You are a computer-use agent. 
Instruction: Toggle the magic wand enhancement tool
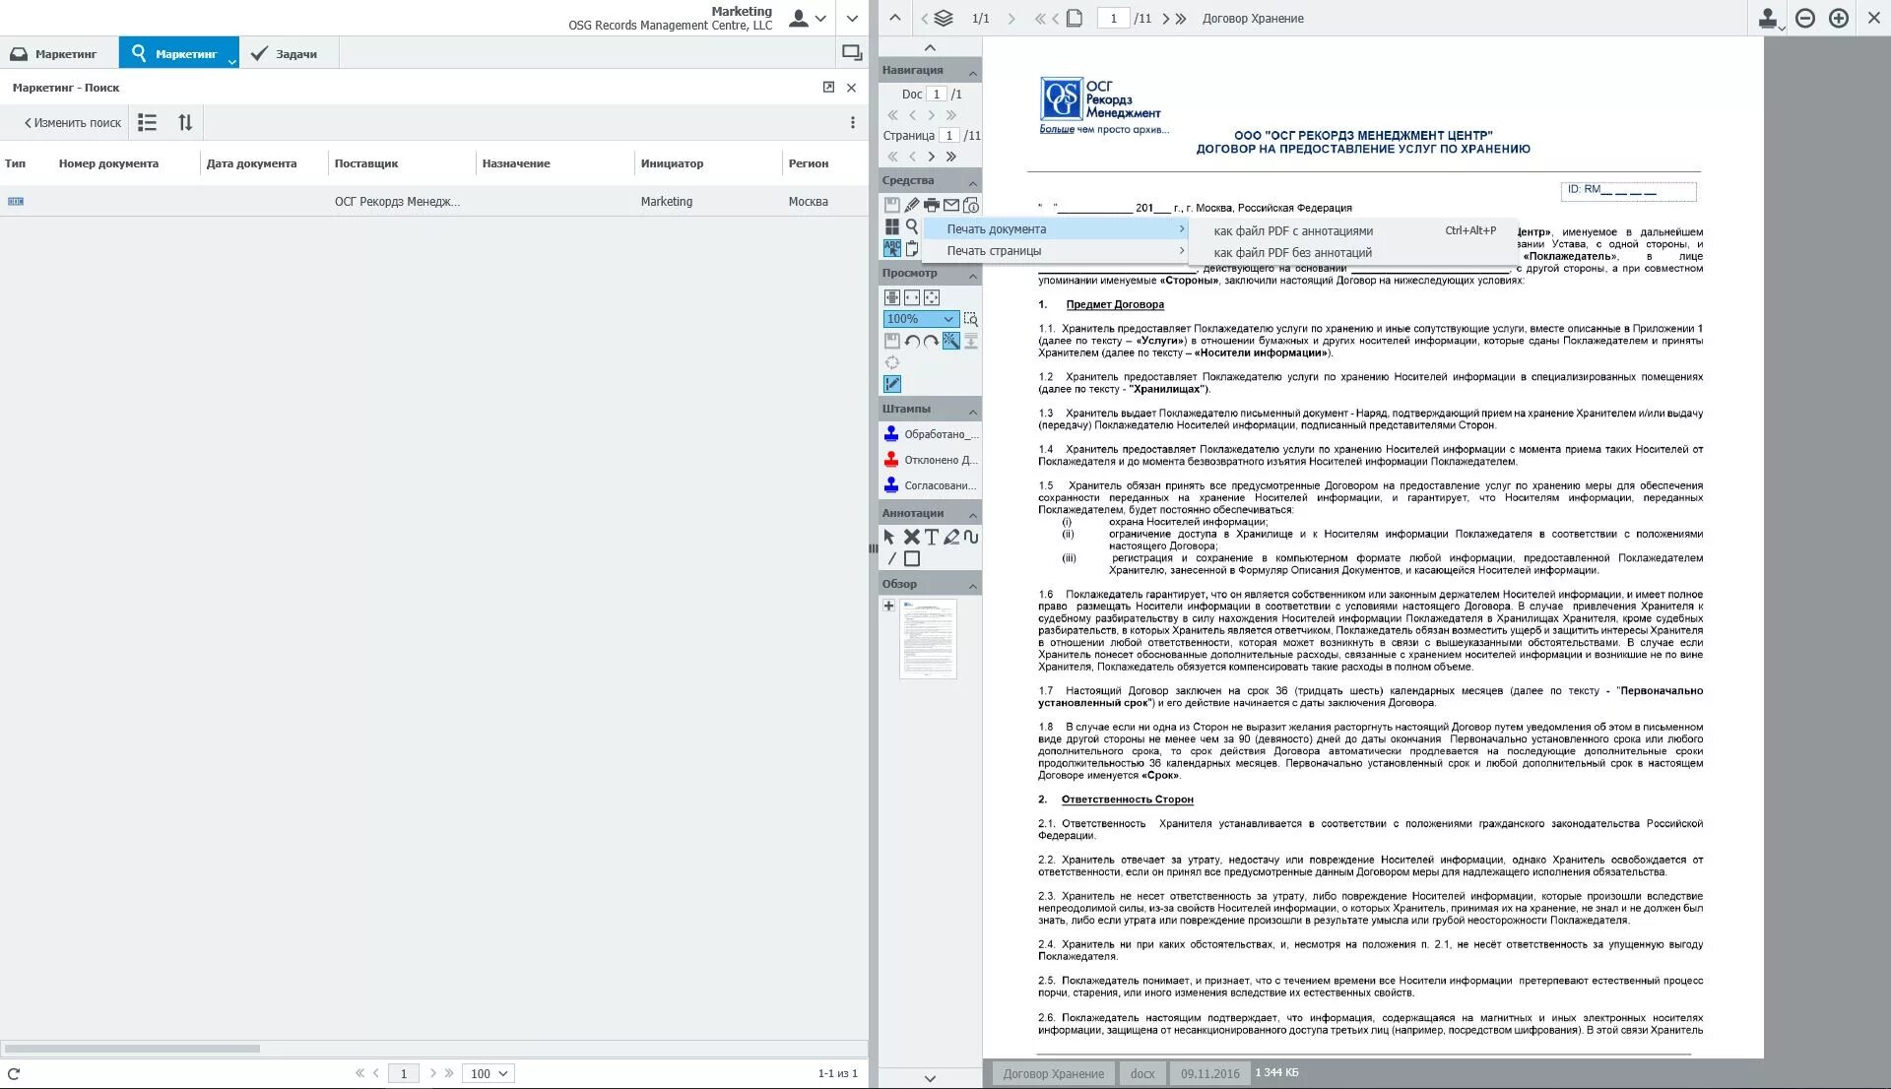(x=950, y=341)
